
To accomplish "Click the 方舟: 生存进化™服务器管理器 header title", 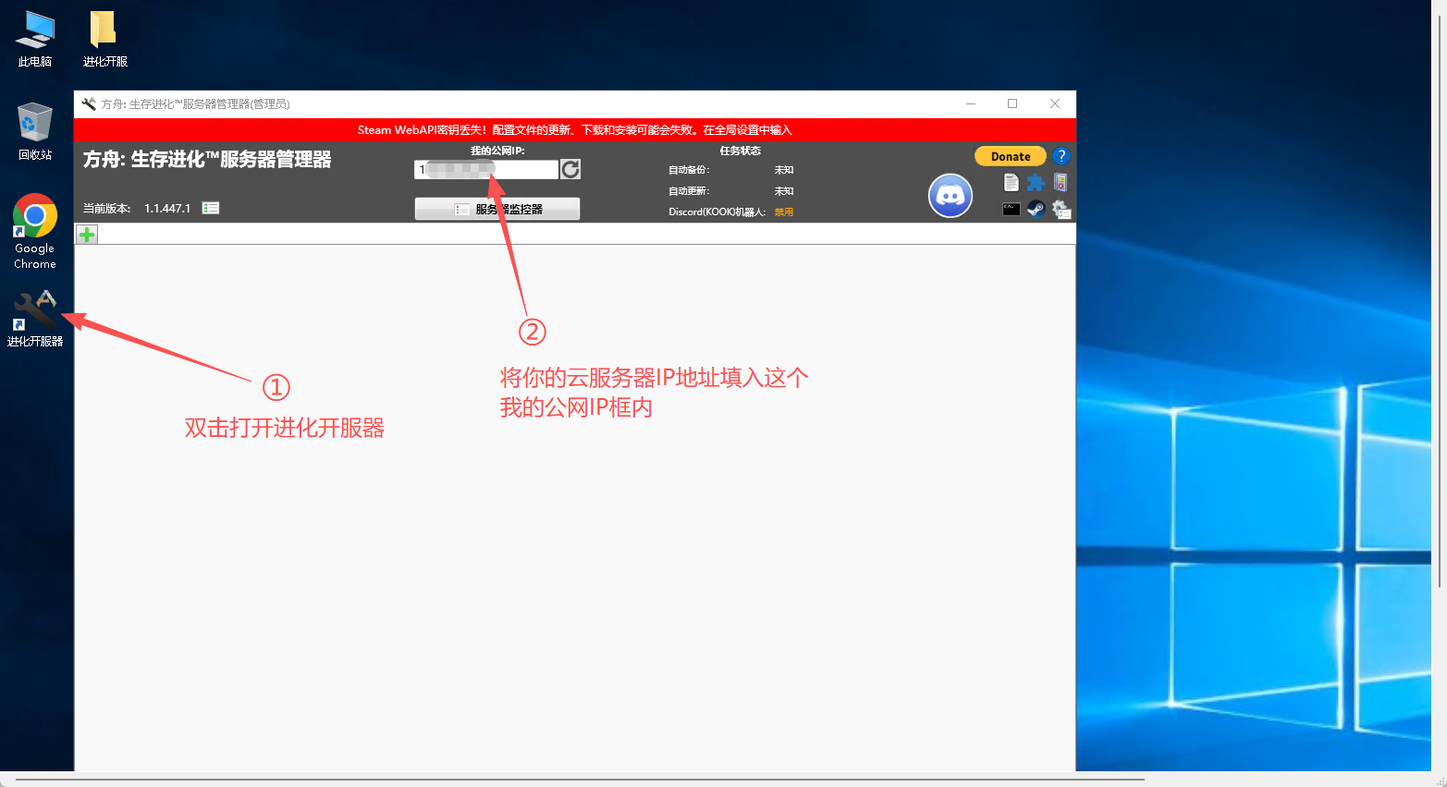I will click(207, 160).
